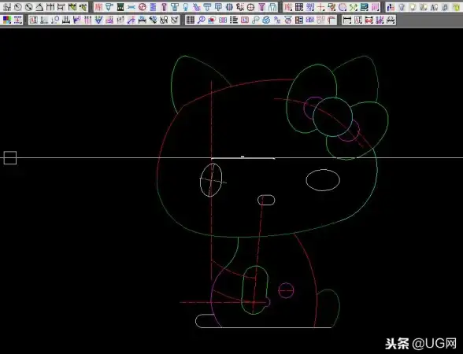Click the pink pin bolt icon

(x=164, y=7)
